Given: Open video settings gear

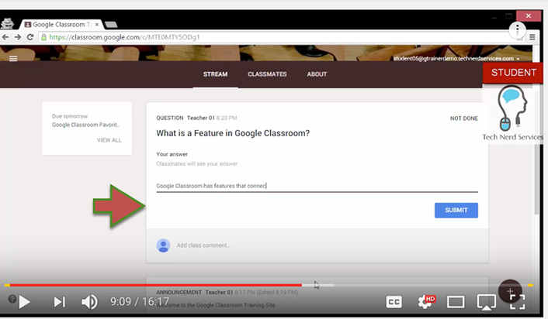Looking at the screenshot, I should (426, 301).
